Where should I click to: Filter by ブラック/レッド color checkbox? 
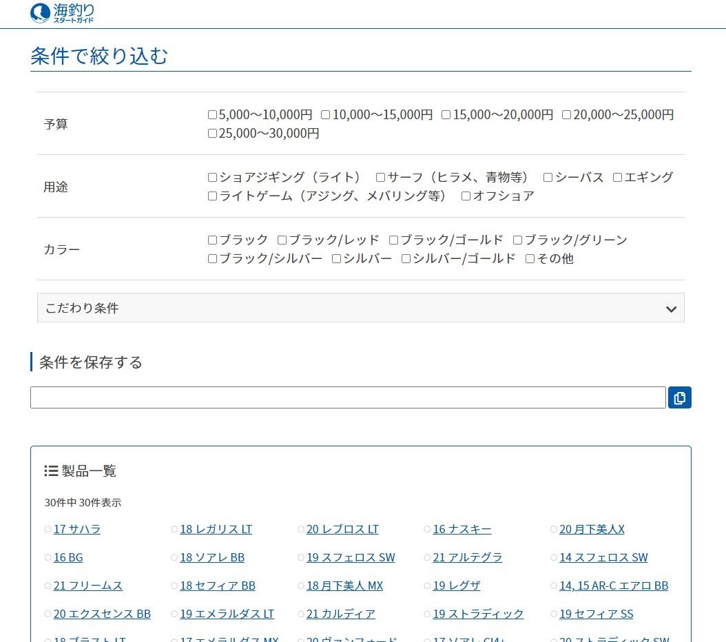tap(282, 240)
